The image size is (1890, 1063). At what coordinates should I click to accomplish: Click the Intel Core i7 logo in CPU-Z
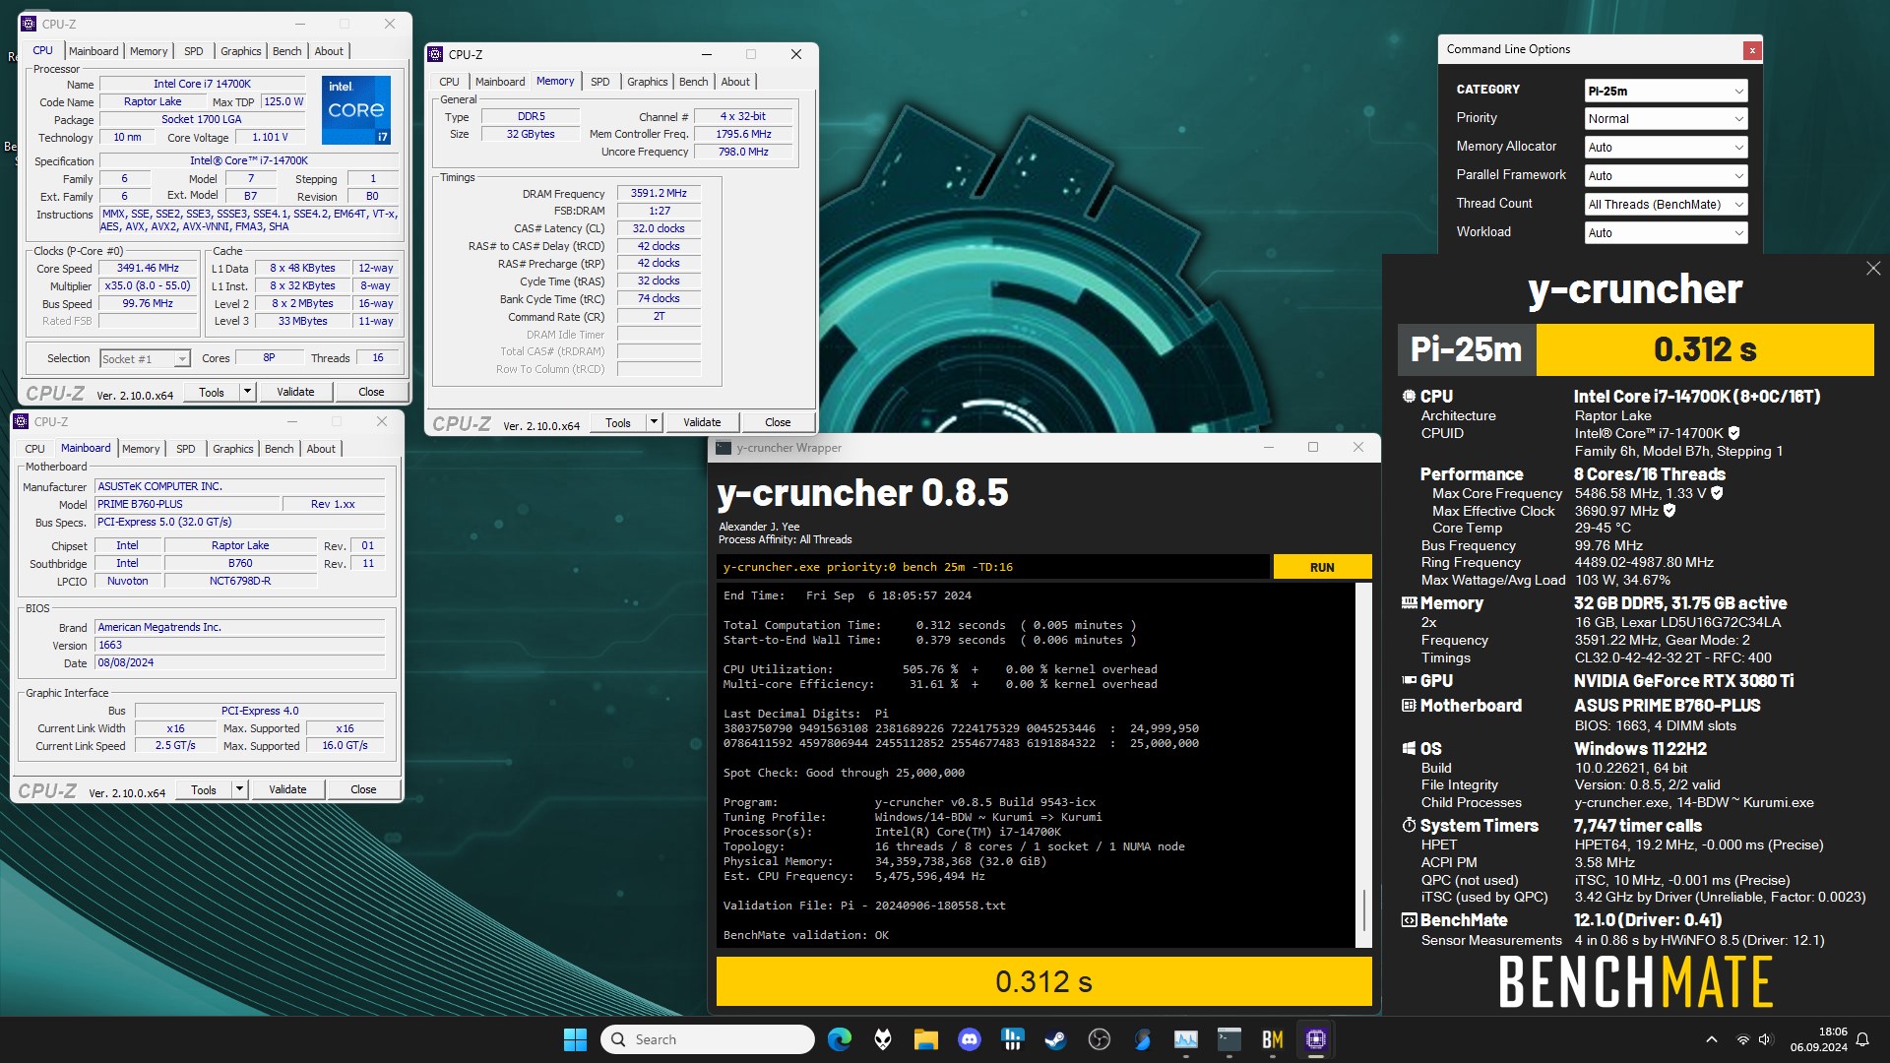click(x=356, y=110)
